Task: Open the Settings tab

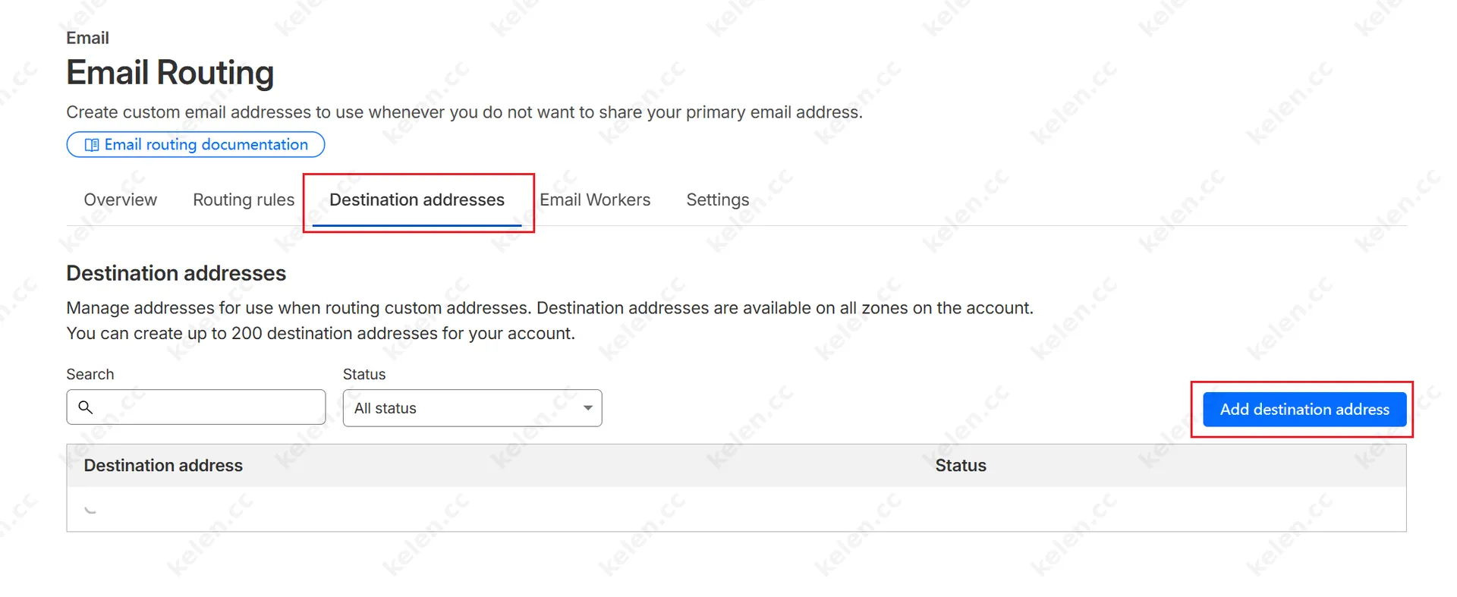Action: 717,200
